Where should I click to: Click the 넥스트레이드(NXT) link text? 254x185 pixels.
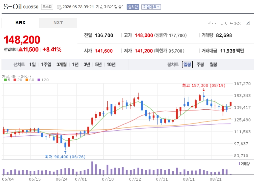pyautogui.click(x=226, y=23)
